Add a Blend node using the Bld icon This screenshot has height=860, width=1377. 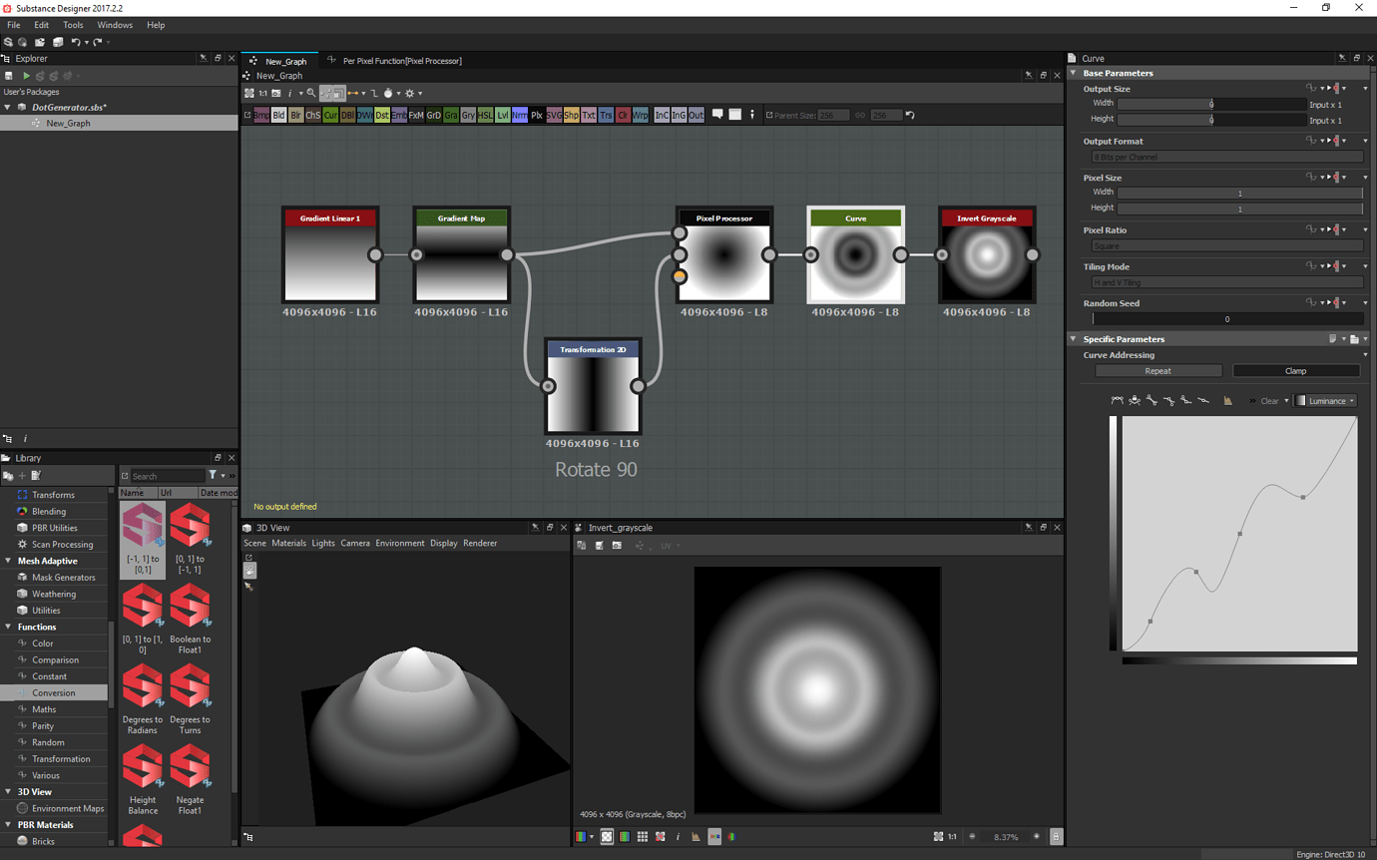tap(277, 115)
